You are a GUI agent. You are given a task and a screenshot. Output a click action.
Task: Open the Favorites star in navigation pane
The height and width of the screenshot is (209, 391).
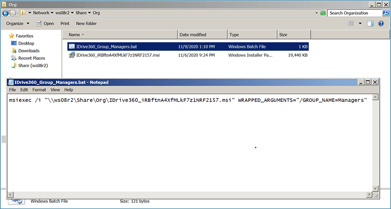(x=11, y=36)
